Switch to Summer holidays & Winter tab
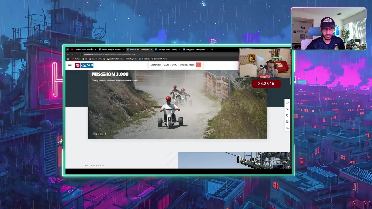Image resolution: width=372 pixels, height=209 pixels. (111, 49)
